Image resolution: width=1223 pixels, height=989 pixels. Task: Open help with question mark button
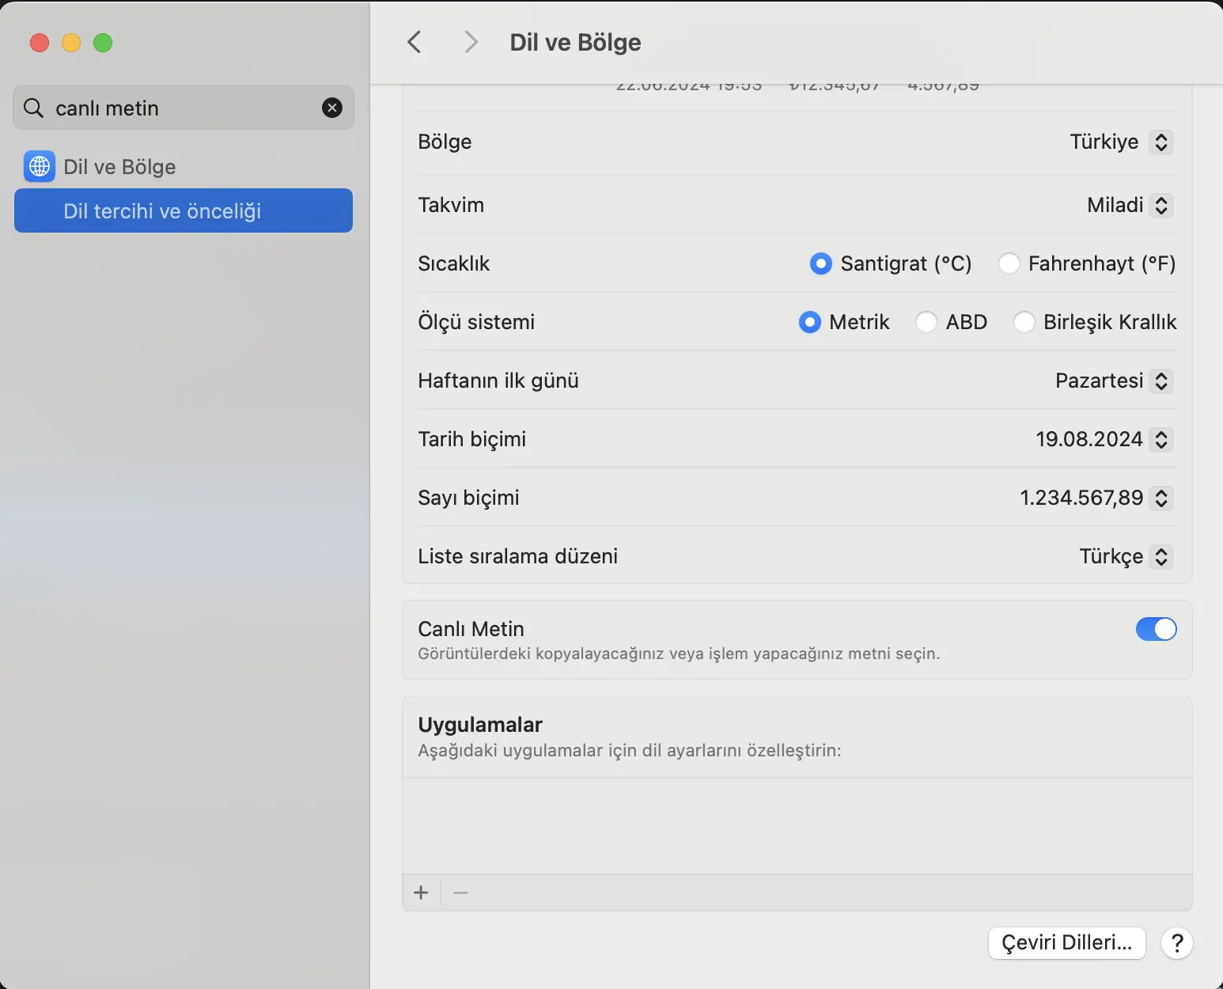pyautogui.click(x=1177, y=943)
